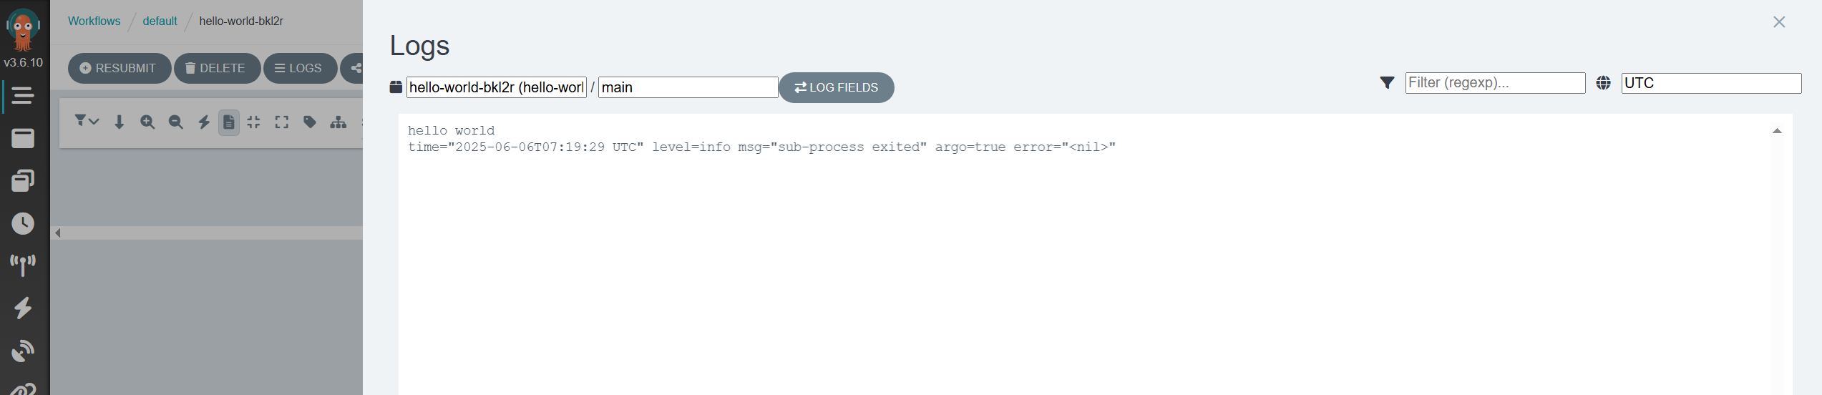
Task: Zoom in on the workflow graph
Action: tap(147, 122)
